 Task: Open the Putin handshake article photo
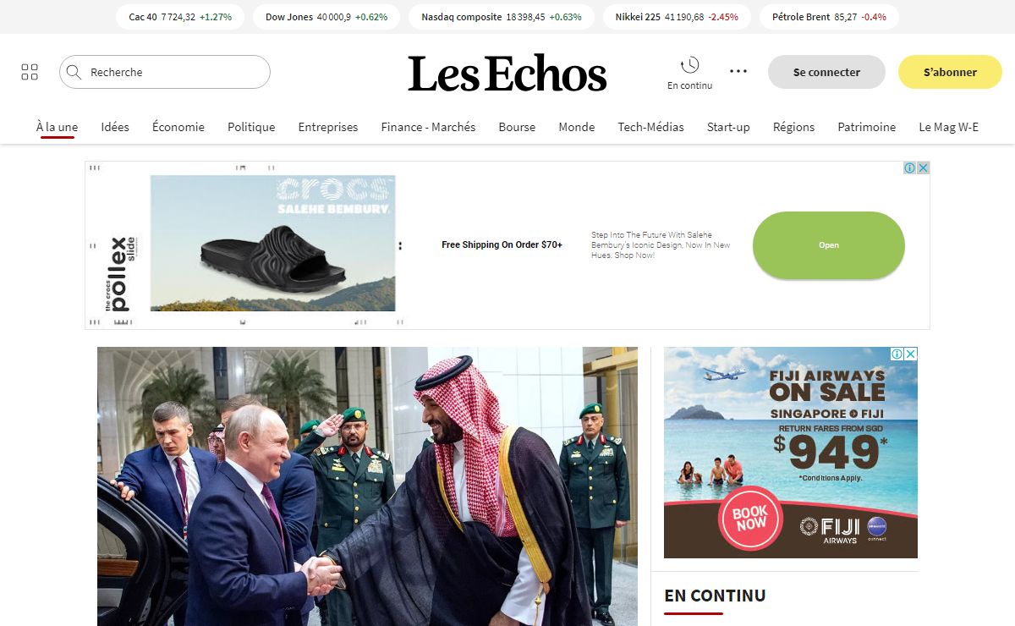click(x=367, y=486)
